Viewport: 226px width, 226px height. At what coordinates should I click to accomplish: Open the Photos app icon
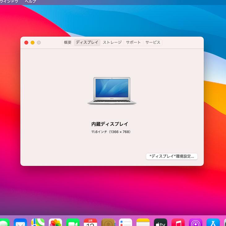pyautogui.click(x=55, y=222)
